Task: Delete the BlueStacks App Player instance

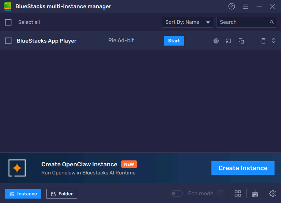Action: pos(263,41)
